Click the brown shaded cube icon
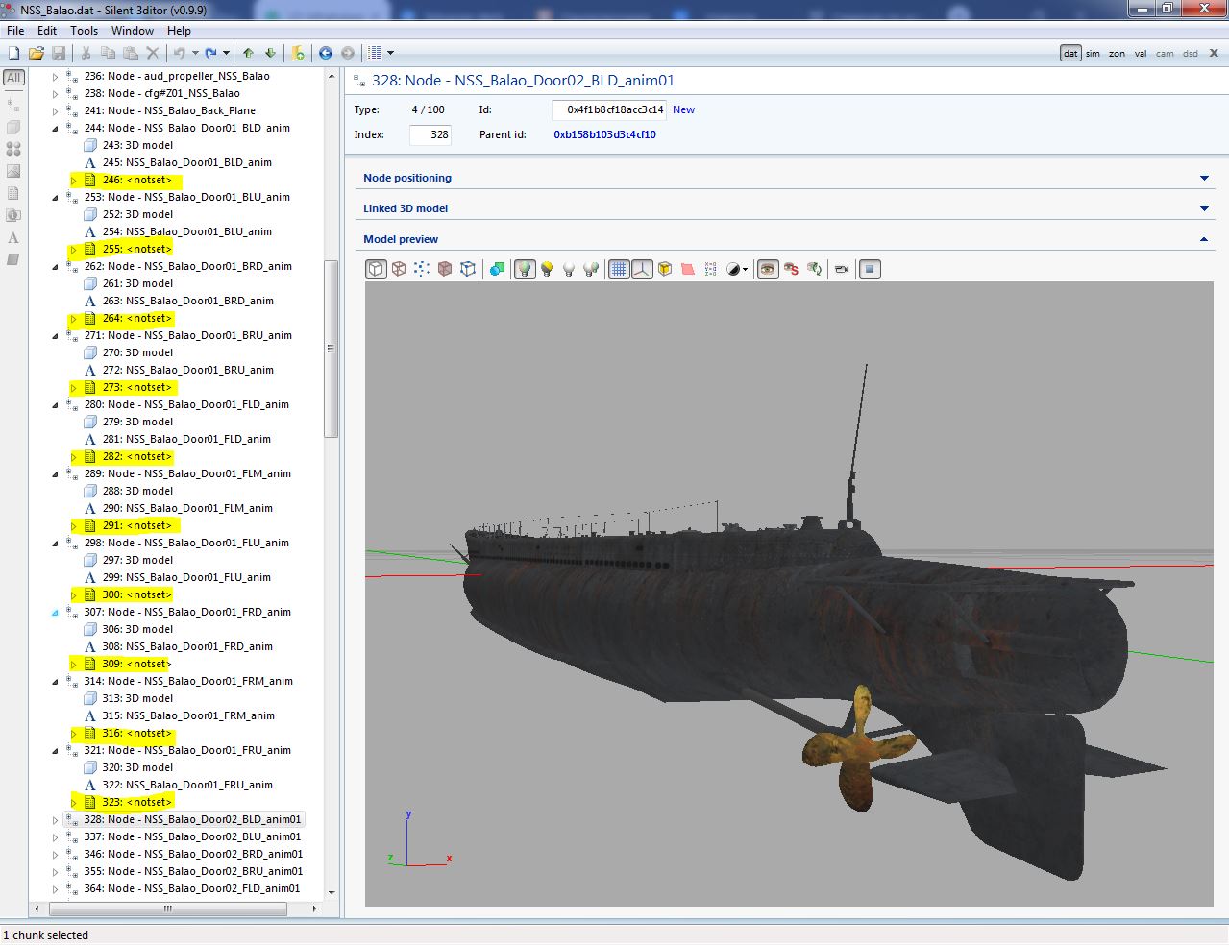Image resolution: width=1229 pixels, height=945 pixels. click(445, 269)
